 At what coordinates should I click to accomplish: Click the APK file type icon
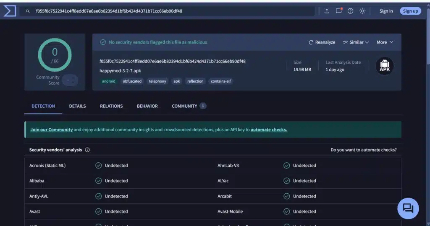coord(385,66)
